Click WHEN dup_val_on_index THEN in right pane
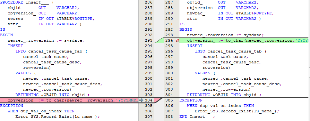Viewport: 310px width, 121px height. point(220,106)
